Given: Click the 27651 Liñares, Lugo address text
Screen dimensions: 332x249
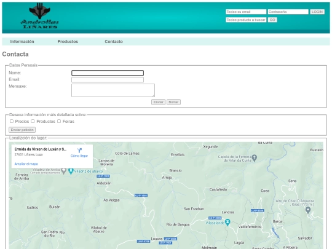Looking at the screenshot, I should [28, 154].
